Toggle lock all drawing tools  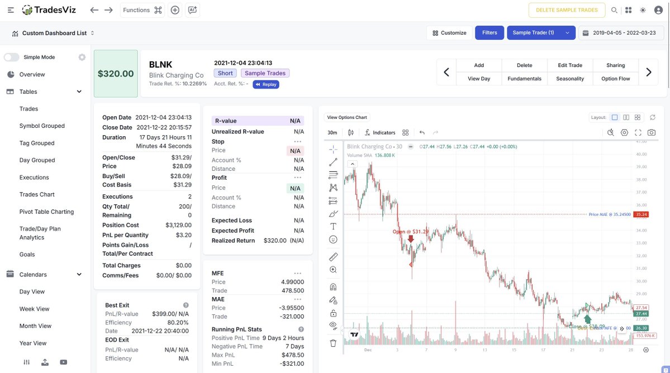[x=333, y=313]
